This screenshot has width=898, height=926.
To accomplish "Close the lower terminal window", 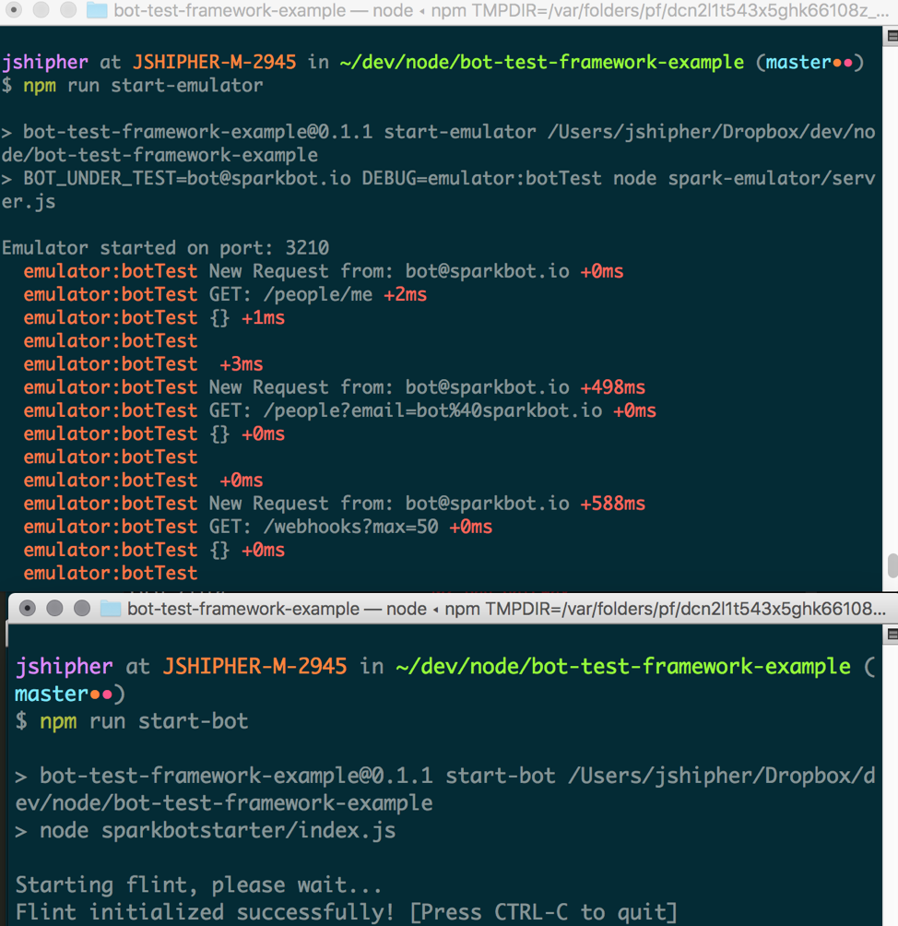I will [27, 609].
